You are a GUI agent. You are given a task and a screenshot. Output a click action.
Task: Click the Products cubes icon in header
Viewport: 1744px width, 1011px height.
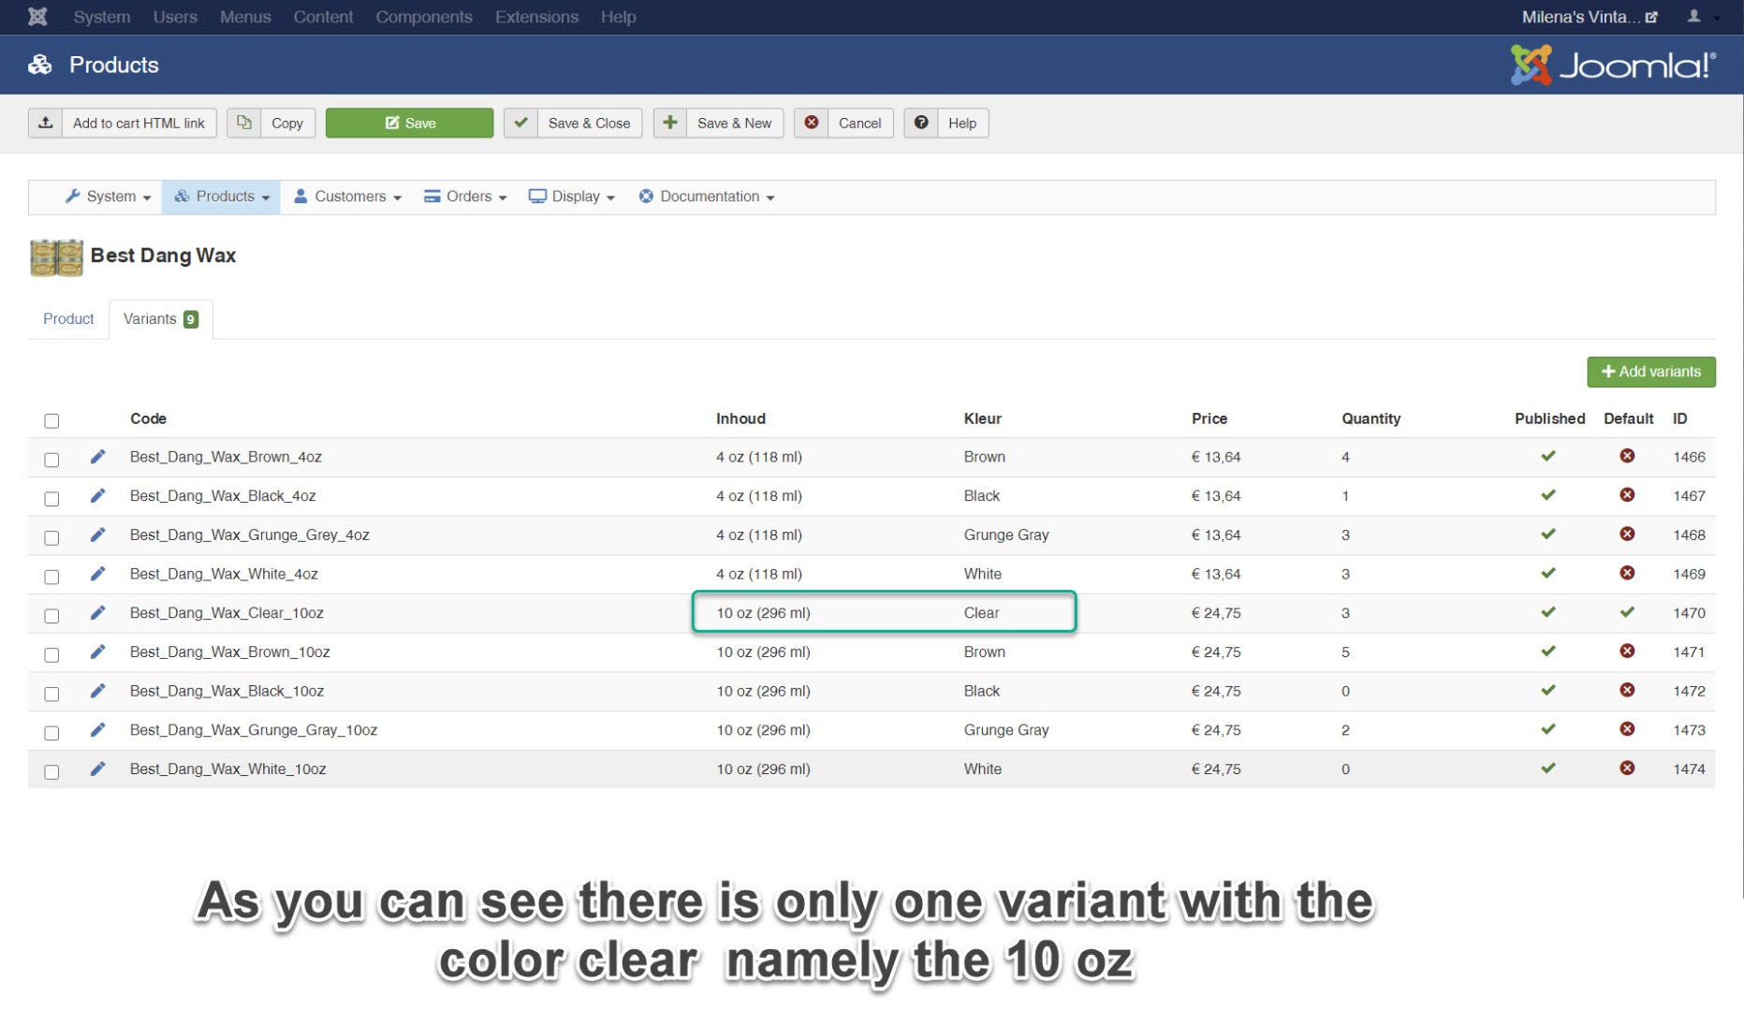[40, 65]
